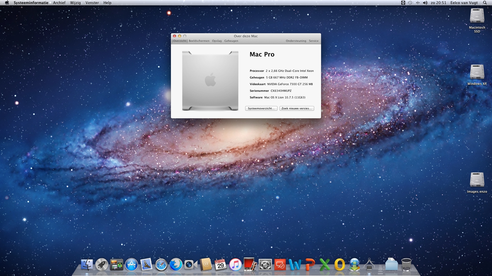Open System Preferences gear icon
The image size is (492, 276).
pos(265,264)
